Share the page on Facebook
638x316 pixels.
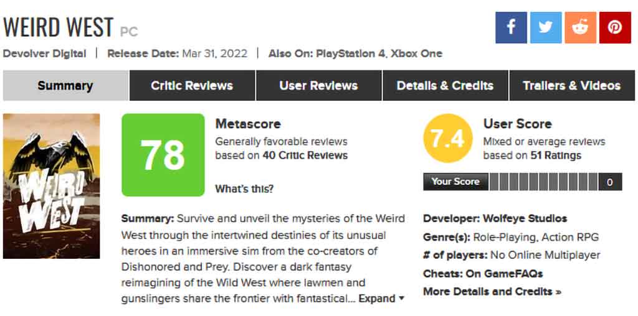(511, 27)
